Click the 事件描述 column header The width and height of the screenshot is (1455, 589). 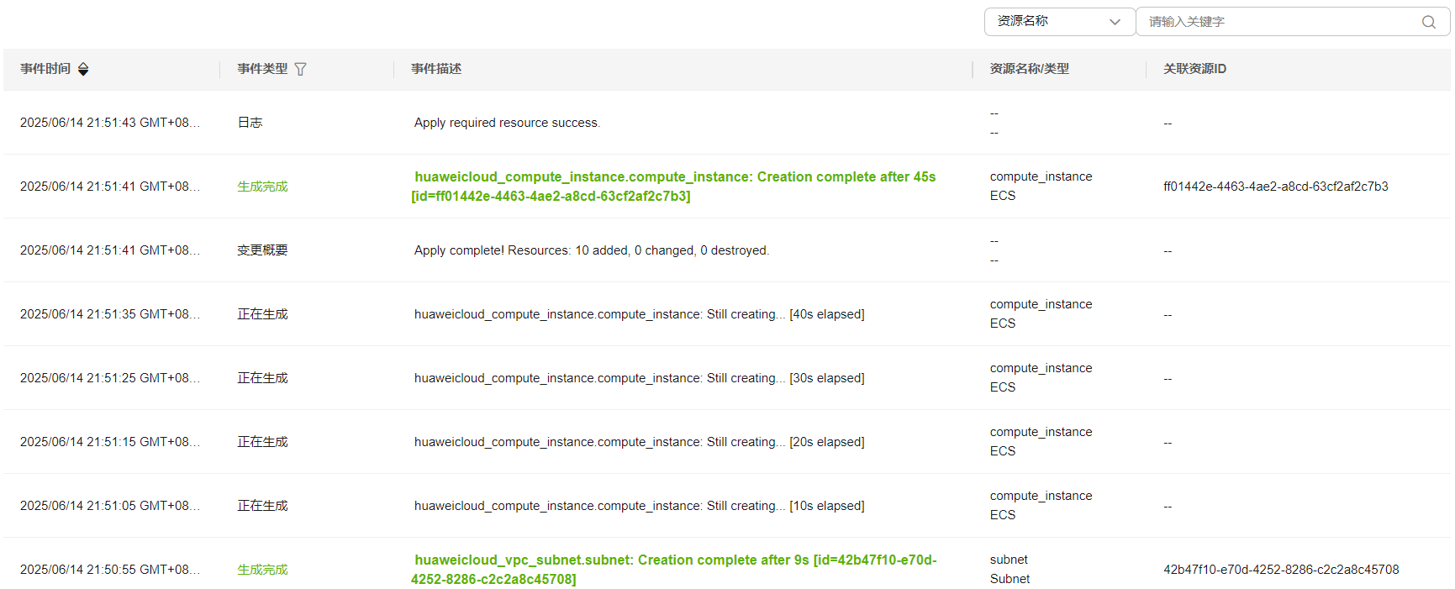436,69
